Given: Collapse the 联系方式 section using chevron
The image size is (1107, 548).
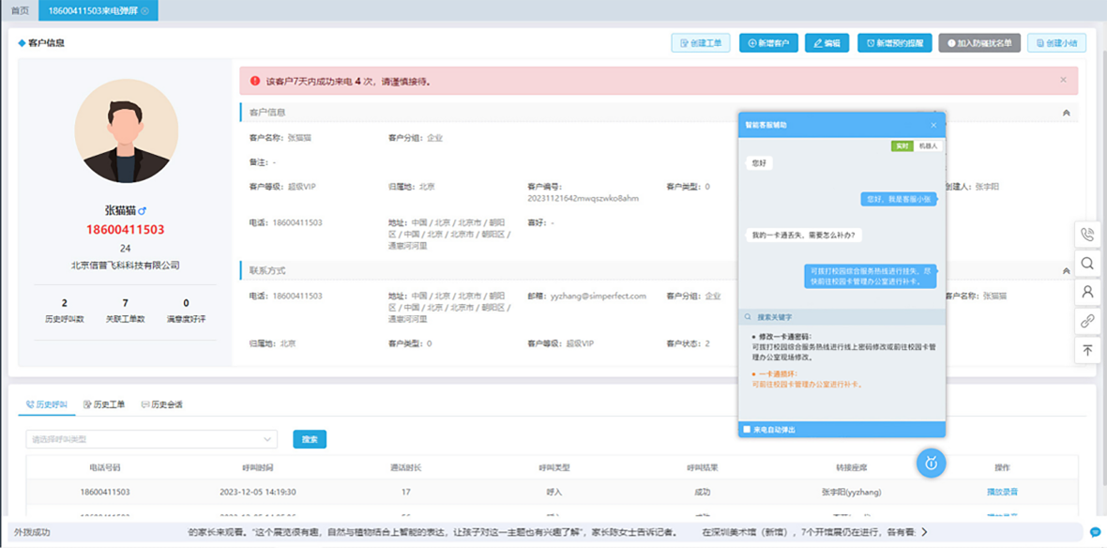Looking at the screenshot, I should (1066, 270).
